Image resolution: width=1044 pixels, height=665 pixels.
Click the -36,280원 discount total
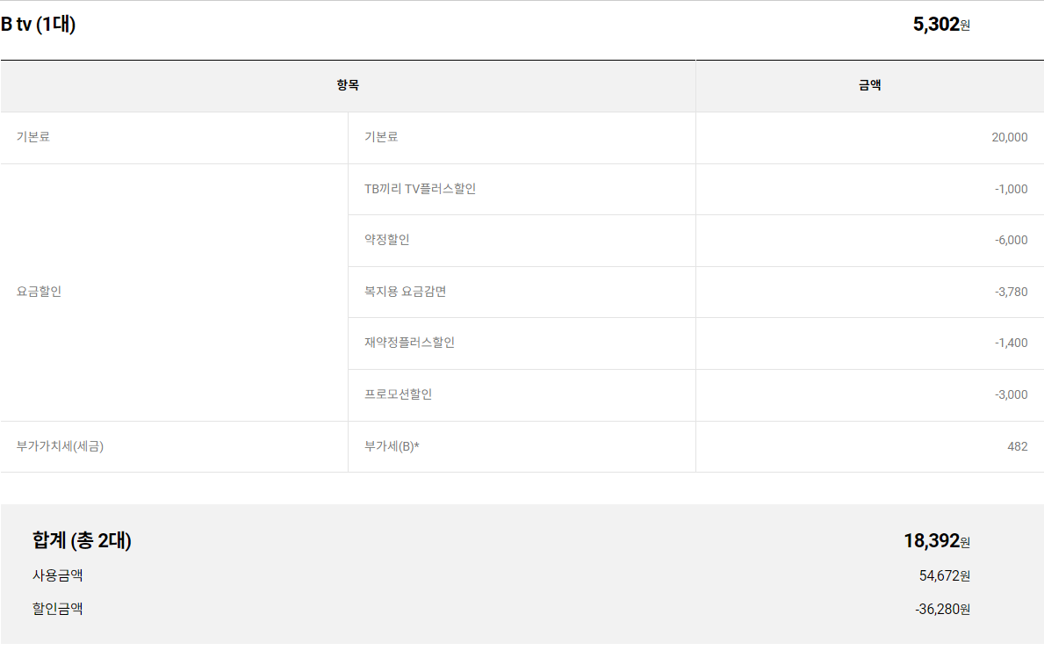pos(942,609)
